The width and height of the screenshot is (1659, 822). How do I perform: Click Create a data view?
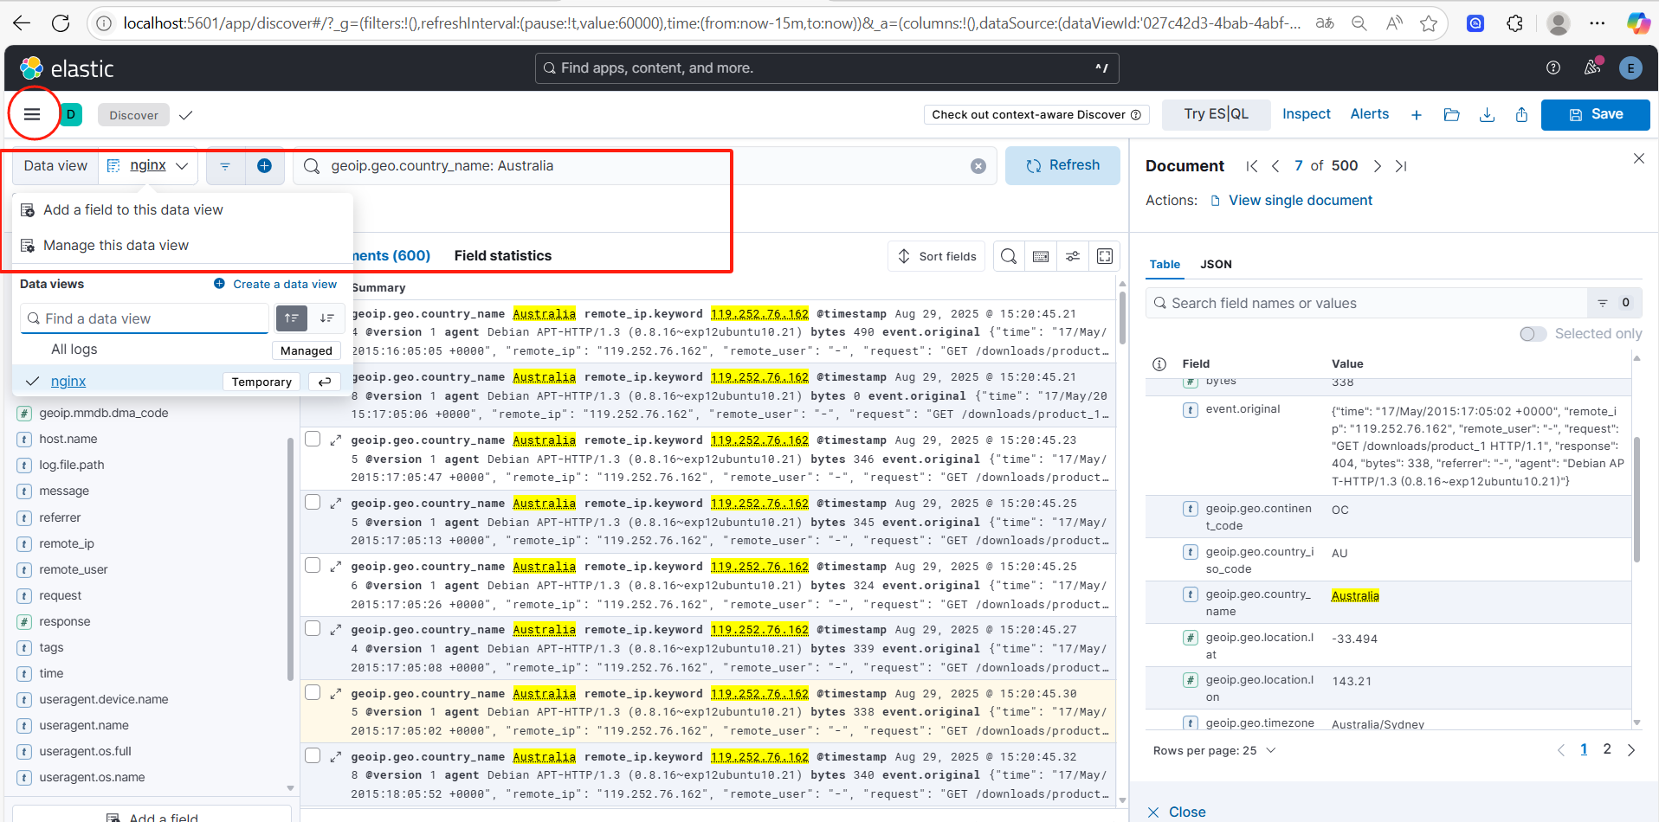pos(275,284)
